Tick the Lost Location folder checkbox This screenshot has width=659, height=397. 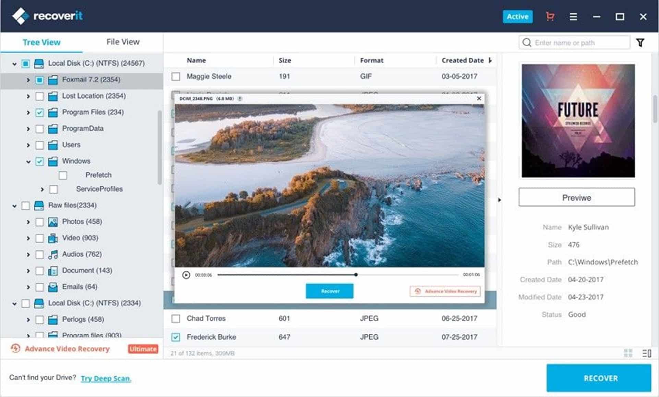pyautogui.click(x=39, y=96)
